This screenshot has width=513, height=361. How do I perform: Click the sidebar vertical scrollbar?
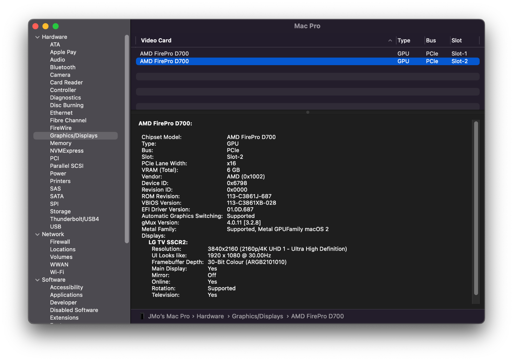click(127, 139)
